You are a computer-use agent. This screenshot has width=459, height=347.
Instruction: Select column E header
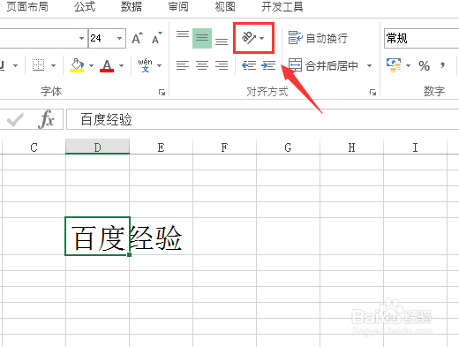tap(161, 147)
